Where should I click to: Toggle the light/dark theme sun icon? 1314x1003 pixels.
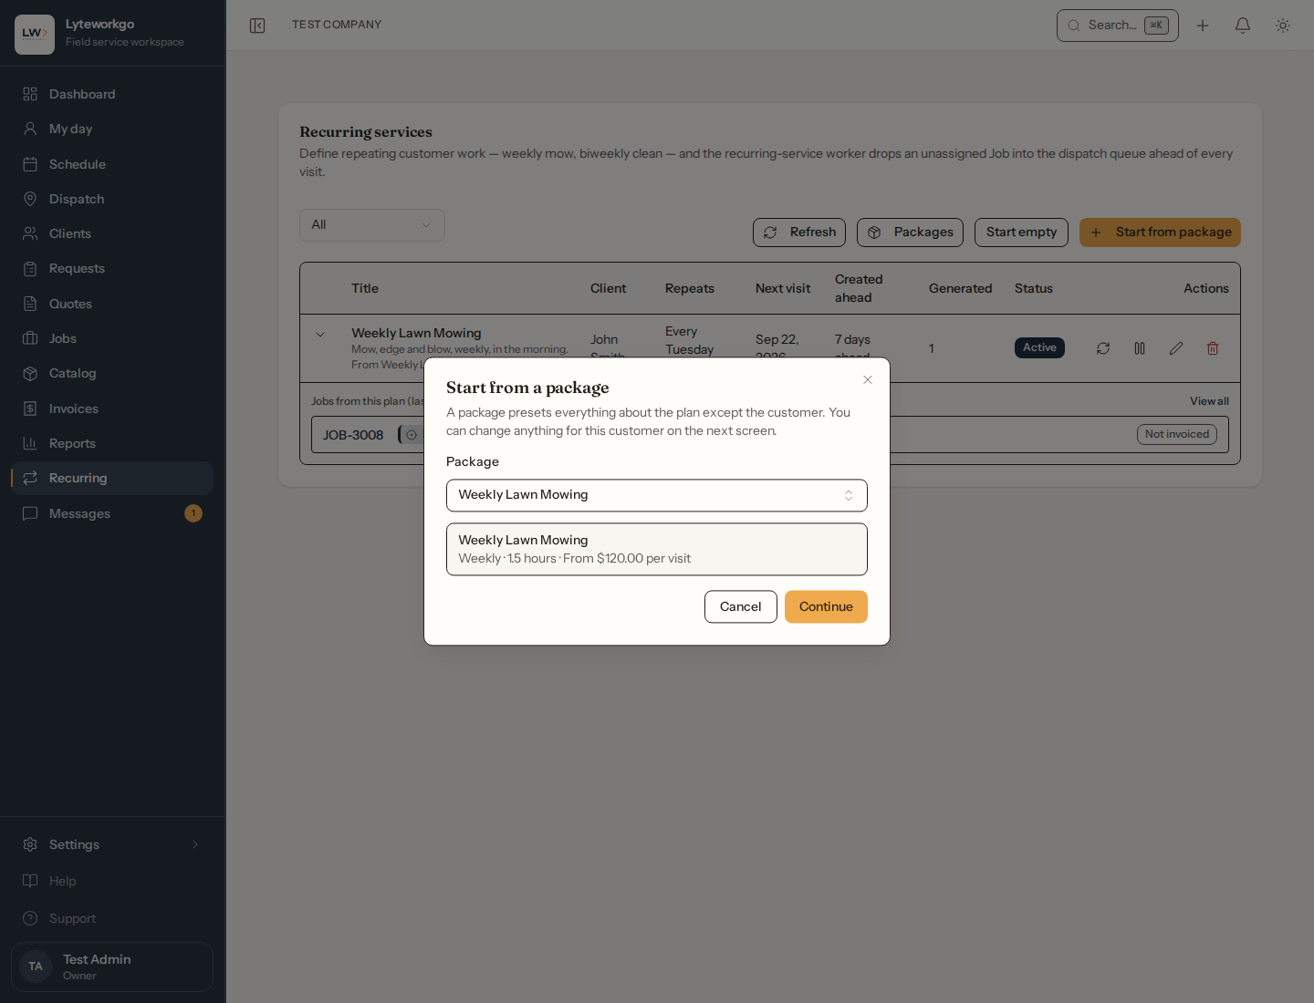[1283, 26]
